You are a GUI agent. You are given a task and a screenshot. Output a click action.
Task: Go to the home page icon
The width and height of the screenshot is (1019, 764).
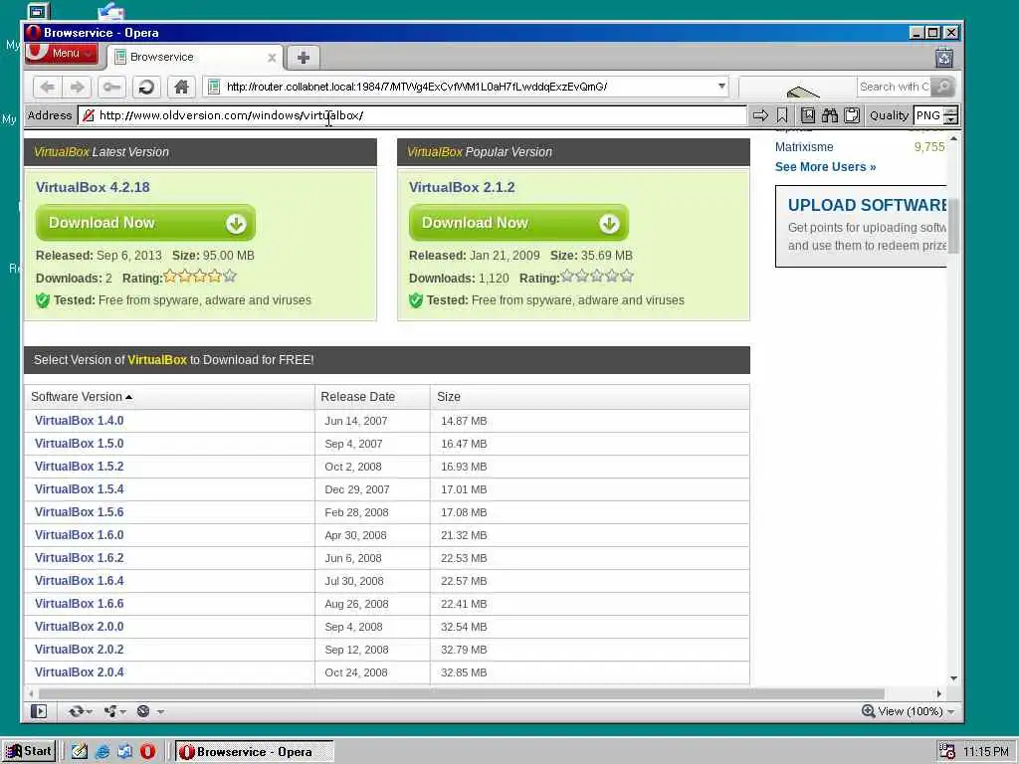pyautogui.click(x=181, y=87)
